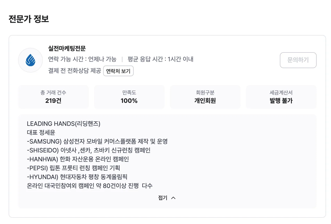This screenshot has width=331, height=224.
Task: Open the 문의하기 inquiry button
Action: pyautogui.click(x=298, y=60)
